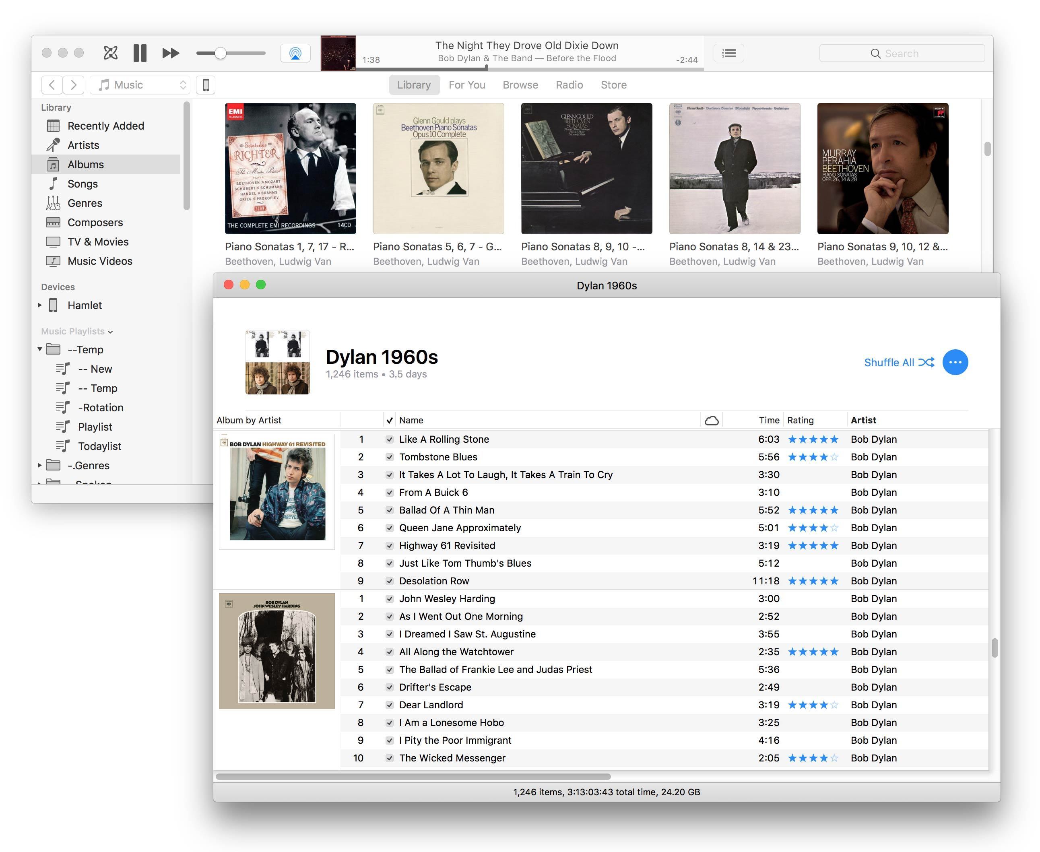The width and height of the screenshot is (1040, 852).
Task: Open the Music media type dropdown
Action: tap(140, 85)
